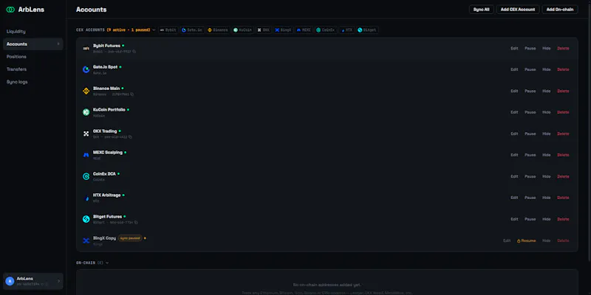Open Liquidity in the sidebar
Screen dimensions: 591x295
(x=33, y=32)
